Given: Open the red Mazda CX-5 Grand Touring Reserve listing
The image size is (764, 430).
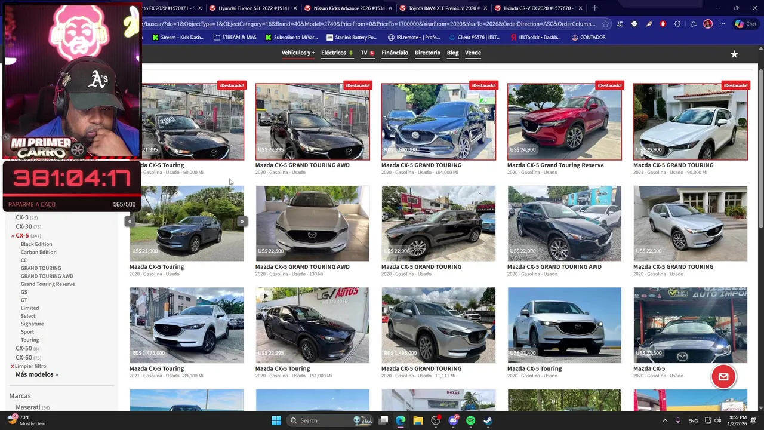Looking at the screenshot, I should click(564, 122).
